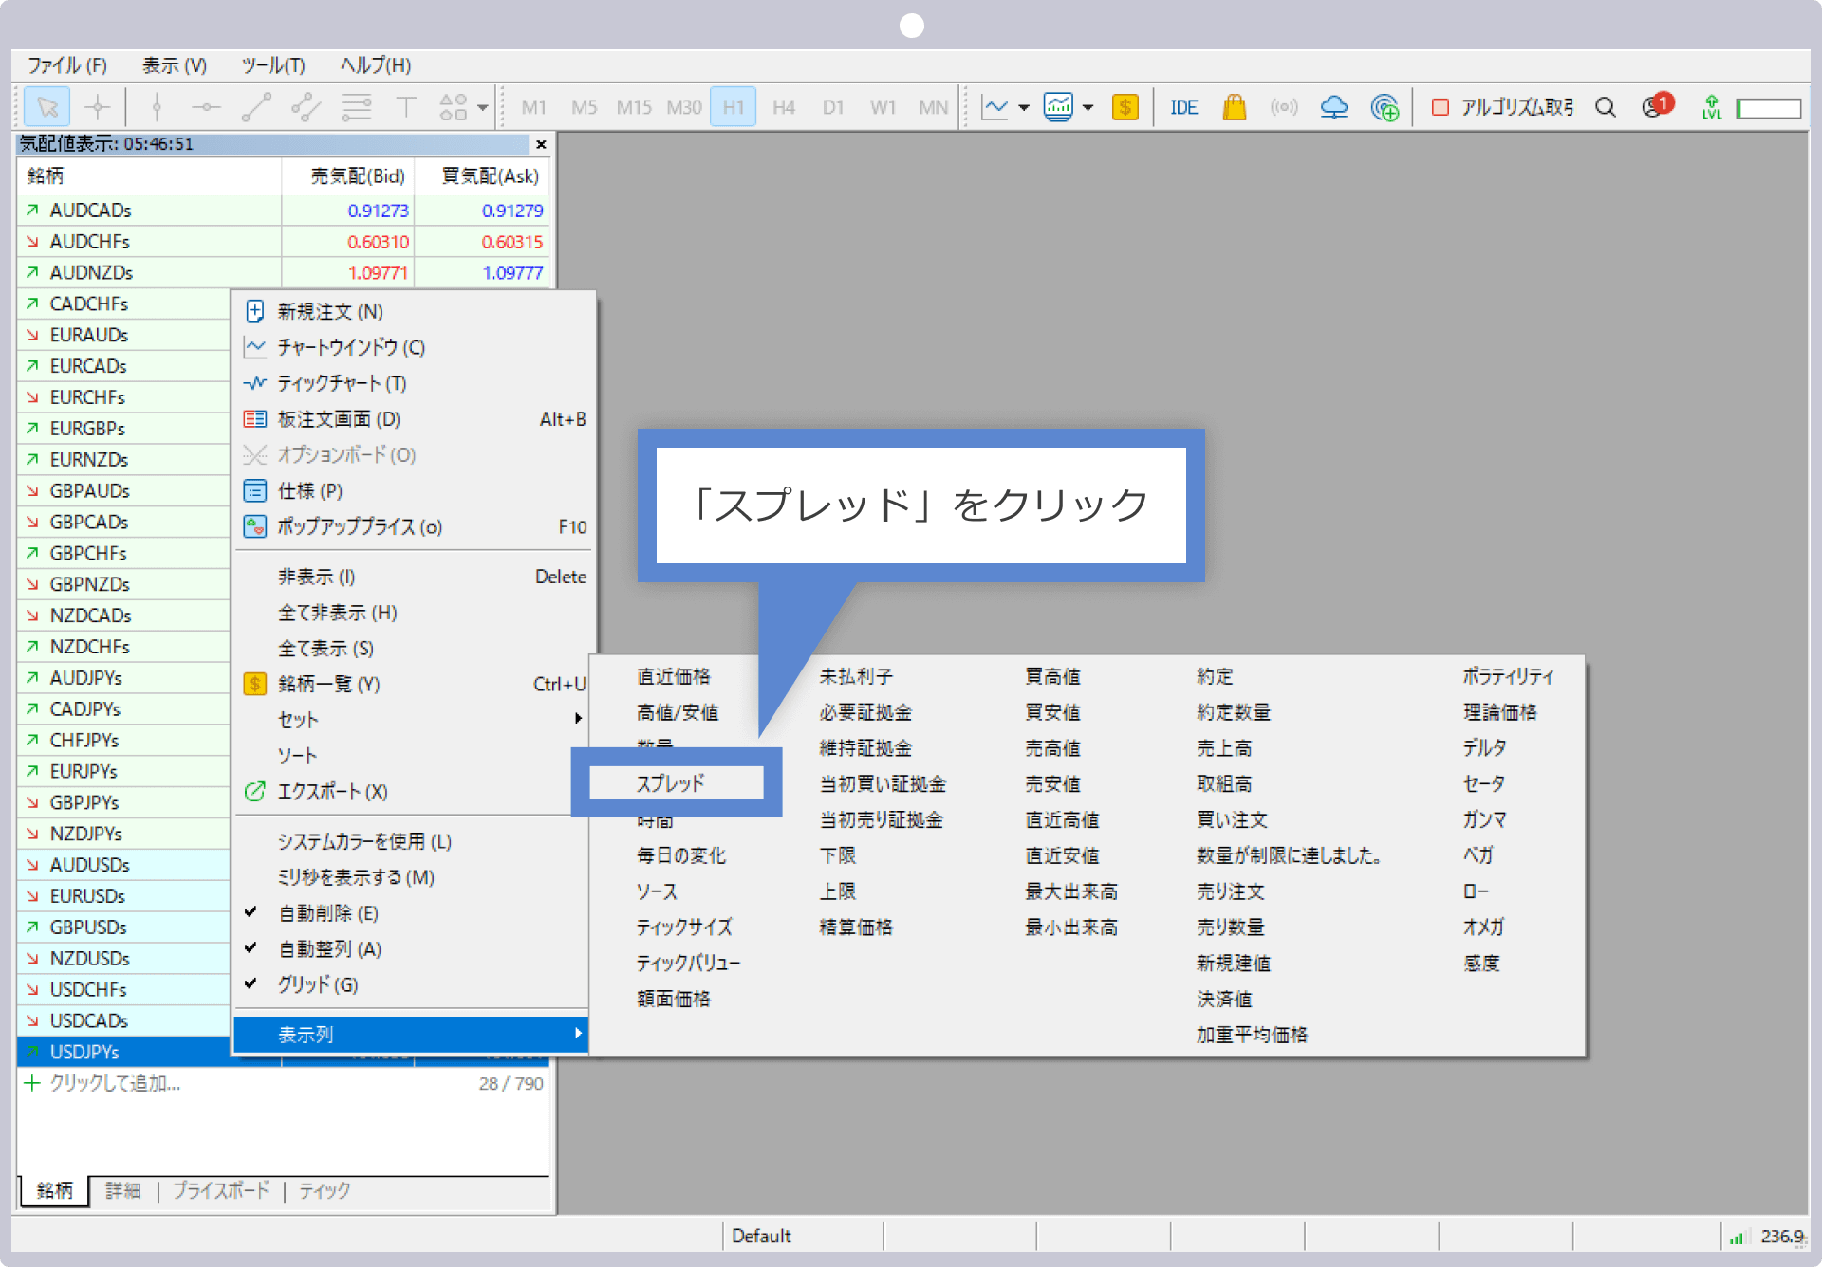Switch to the プライスボード tab
This screenshot has height=1267, width=1822.
[x=221, y=1190]
